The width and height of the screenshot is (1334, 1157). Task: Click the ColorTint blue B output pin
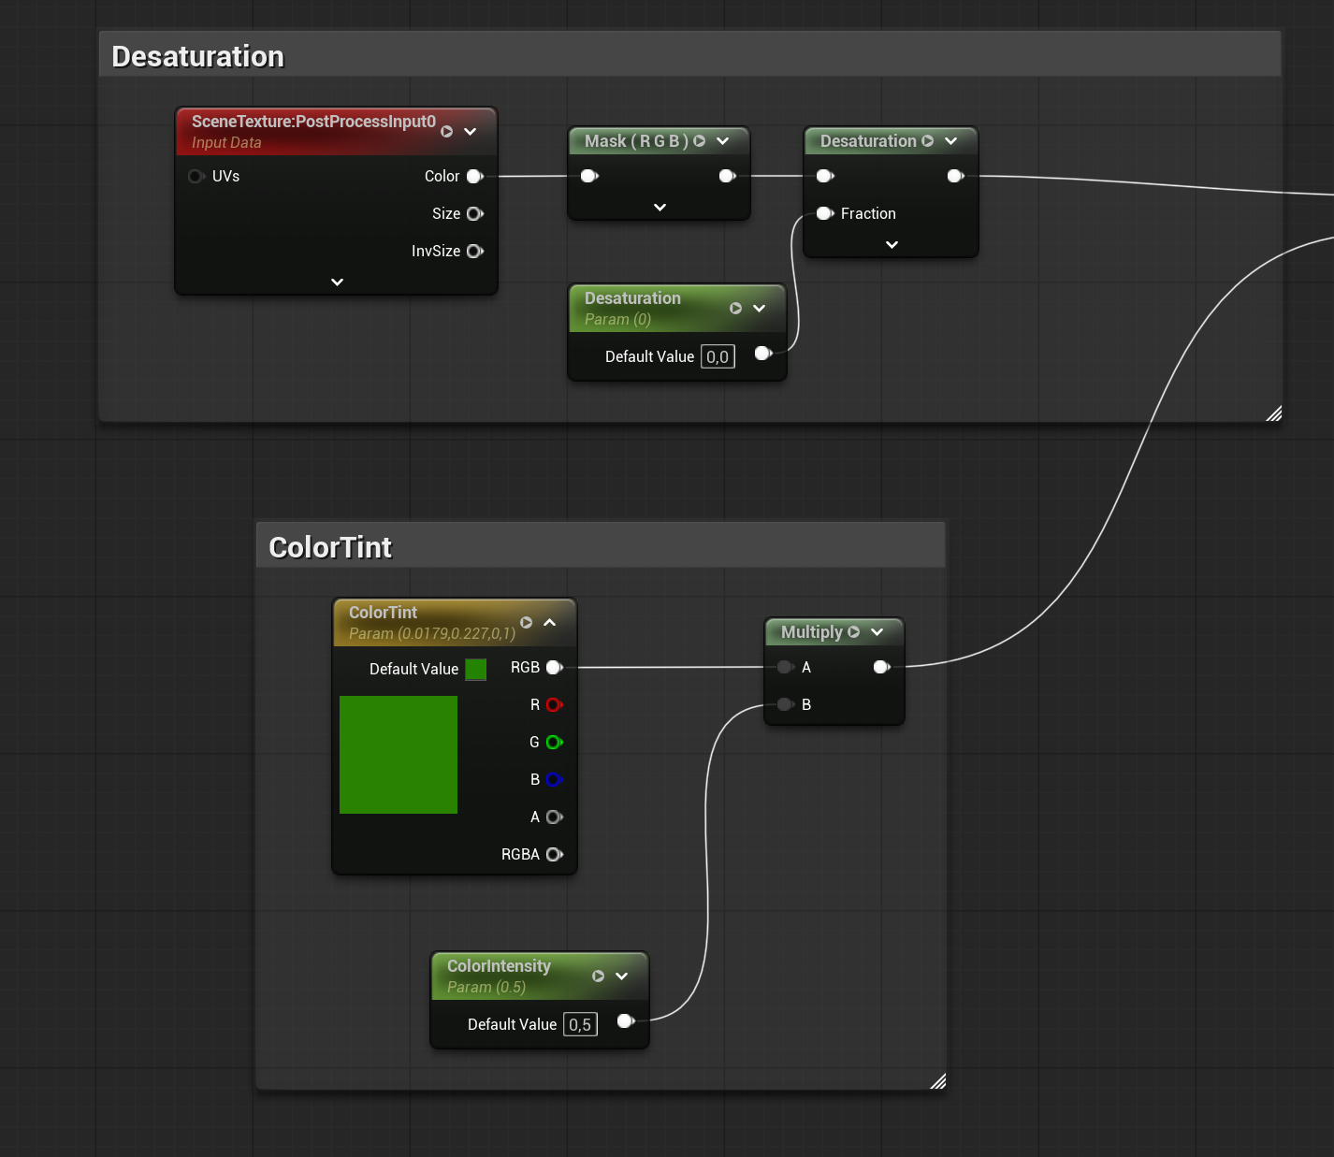(x=555, y=779)
